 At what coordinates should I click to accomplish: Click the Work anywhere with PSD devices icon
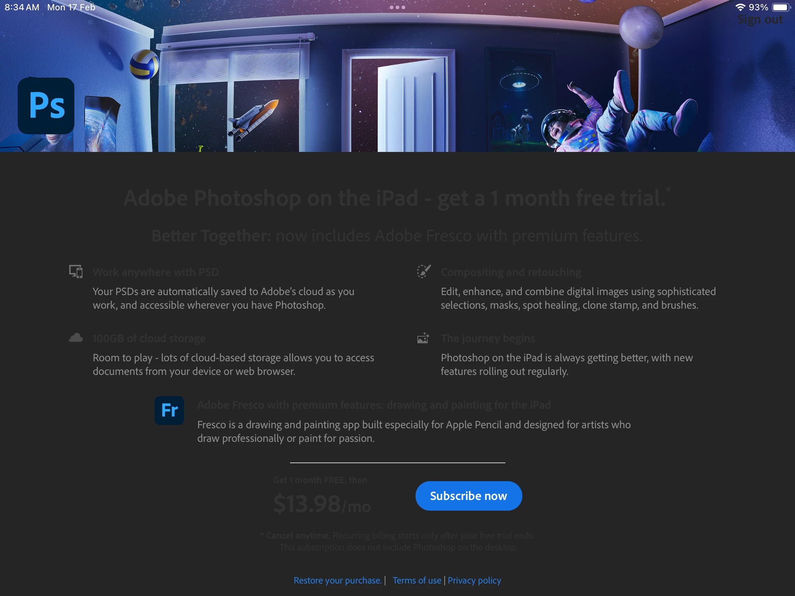point(76,272)
